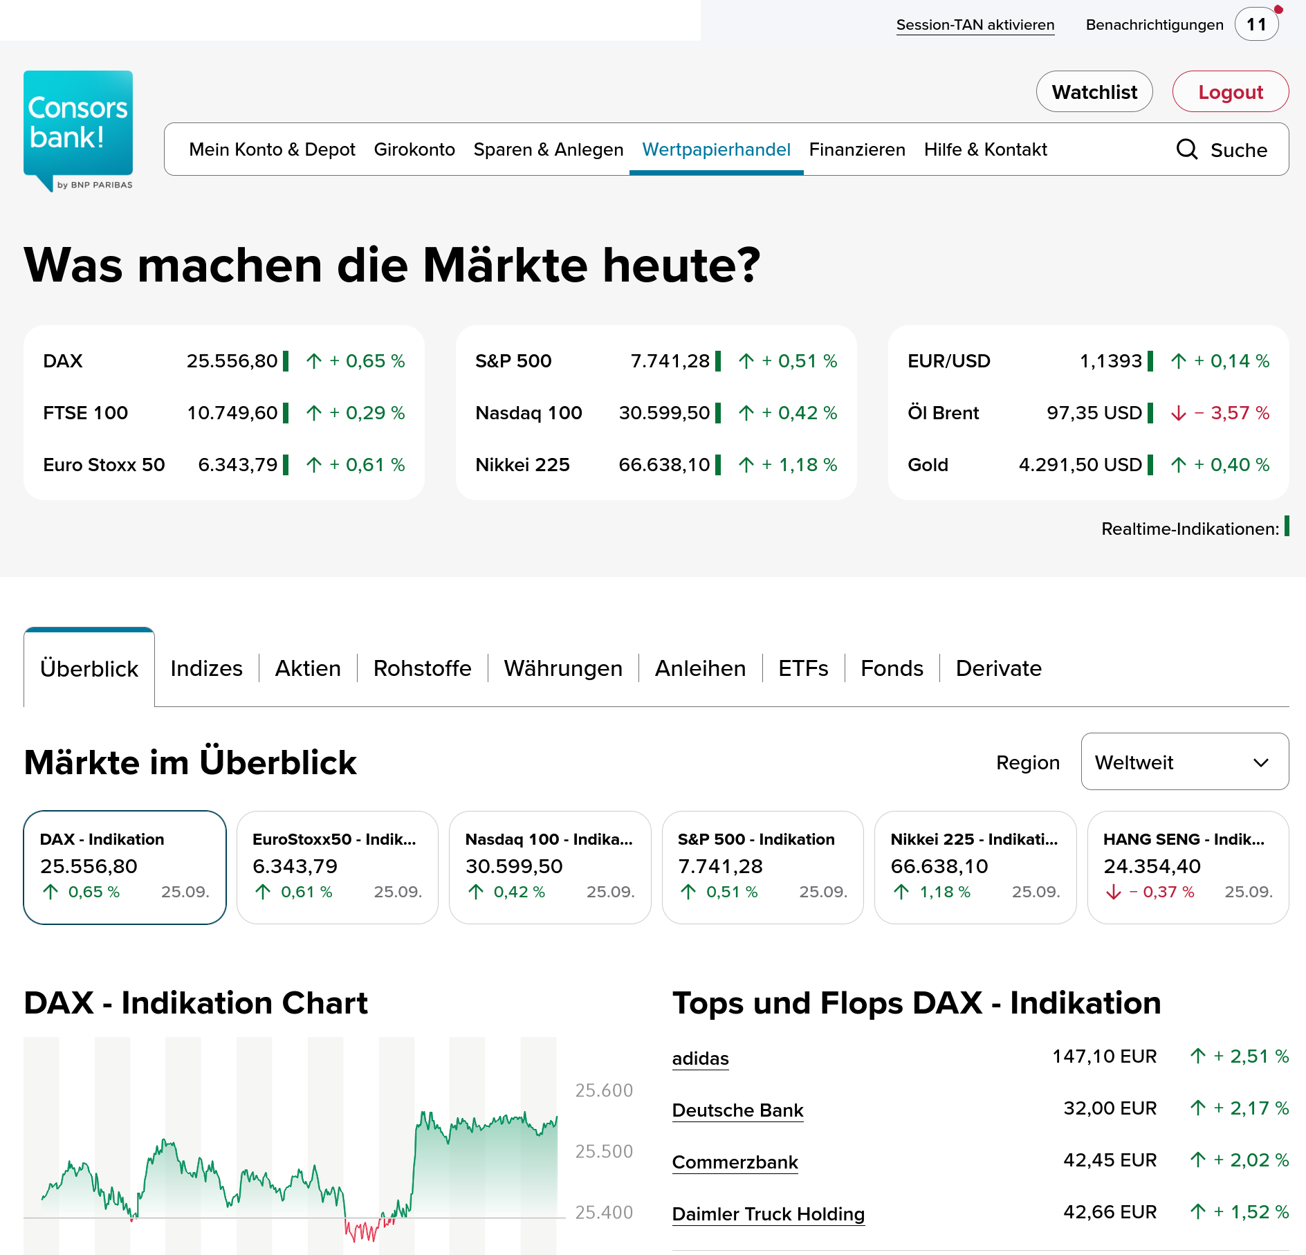Viewport: 1306px width, 1255px height.
Task: Select the EuroStoxx50 indication card
Action: point(338,868)
